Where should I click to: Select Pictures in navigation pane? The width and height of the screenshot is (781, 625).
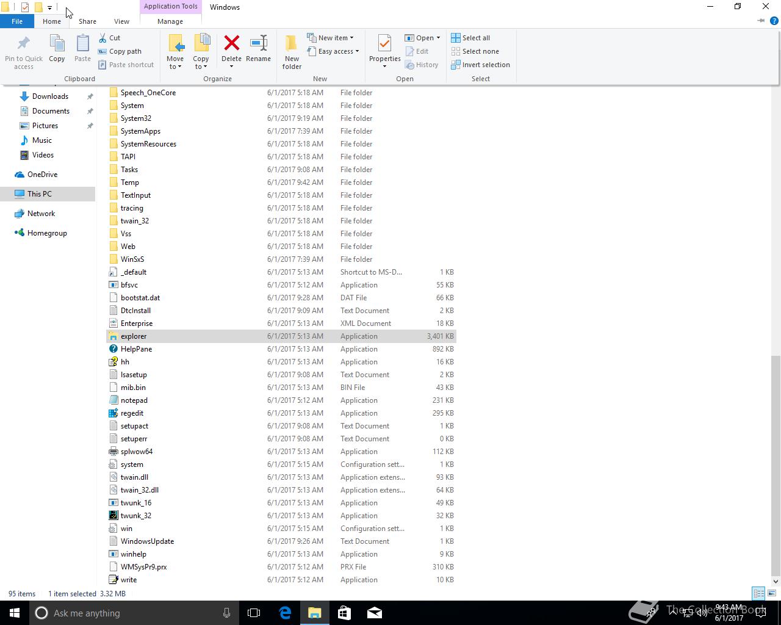coord(45,126)
